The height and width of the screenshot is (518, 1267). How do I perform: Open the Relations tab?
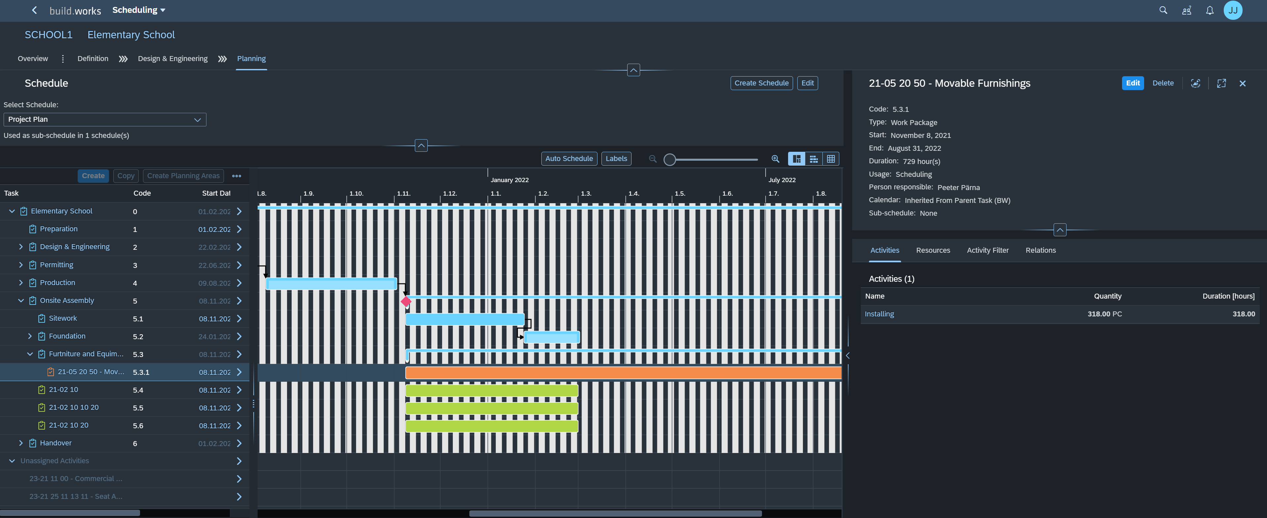(1040, 250)
